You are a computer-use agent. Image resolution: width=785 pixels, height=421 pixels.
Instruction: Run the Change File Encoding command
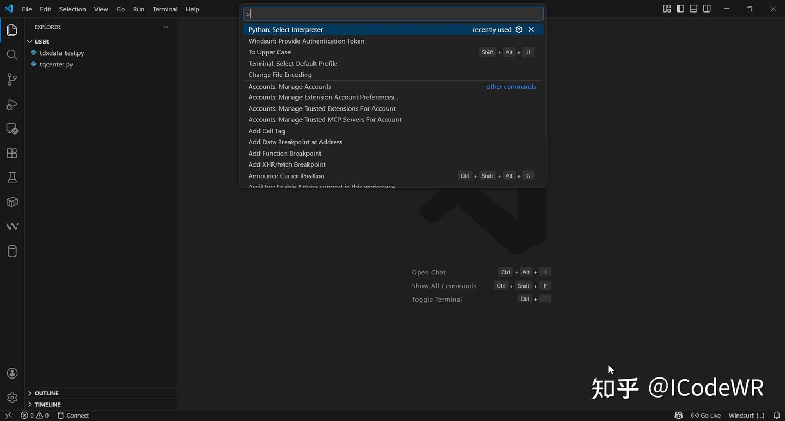pyautogui.click(x=392, y=75)
